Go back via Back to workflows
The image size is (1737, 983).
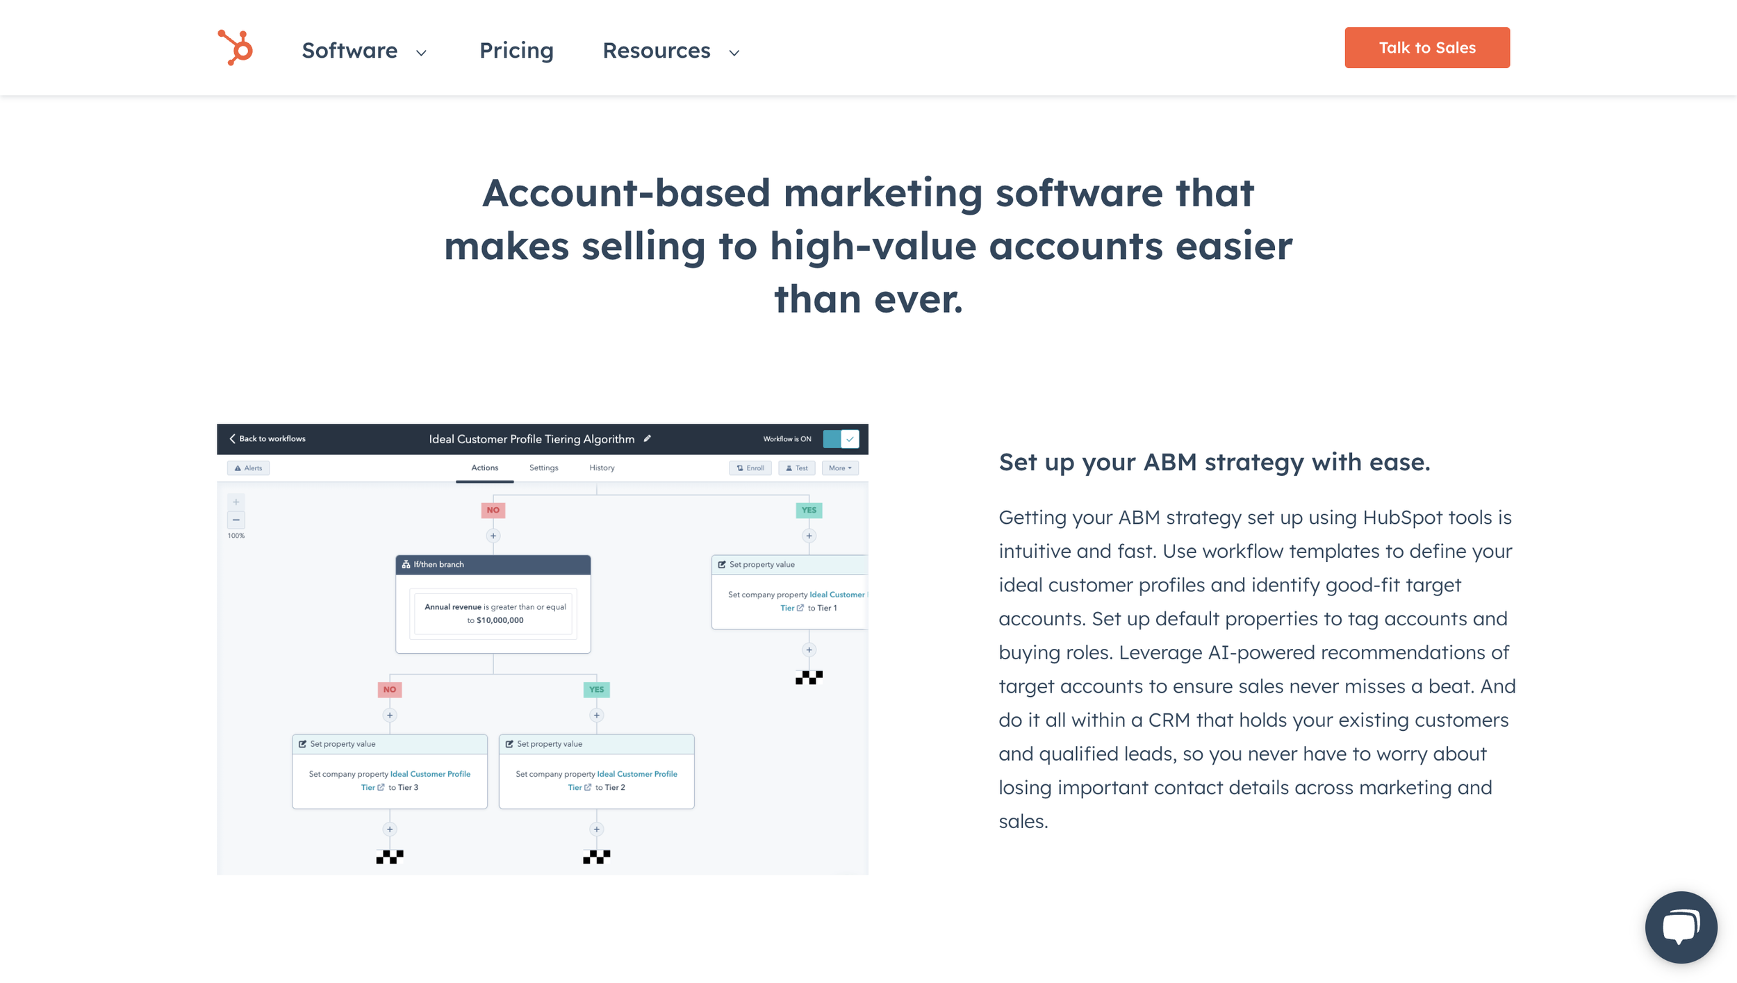(x=267, y=438)
